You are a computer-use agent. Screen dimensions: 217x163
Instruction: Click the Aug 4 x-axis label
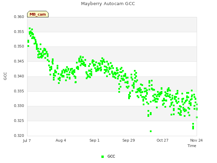[61, 140]
